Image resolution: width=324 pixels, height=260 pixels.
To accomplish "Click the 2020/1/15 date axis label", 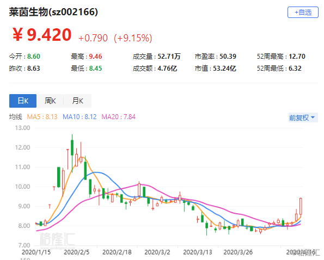I will click(36, 252).
